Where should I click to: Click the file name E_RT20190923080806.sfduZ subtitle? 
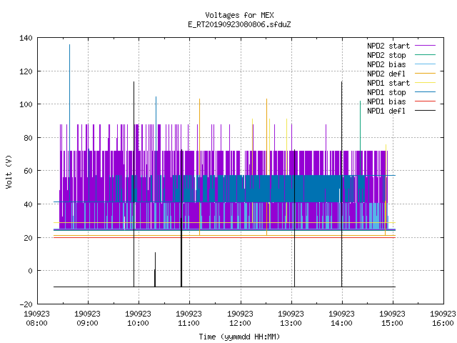(239, 24)
